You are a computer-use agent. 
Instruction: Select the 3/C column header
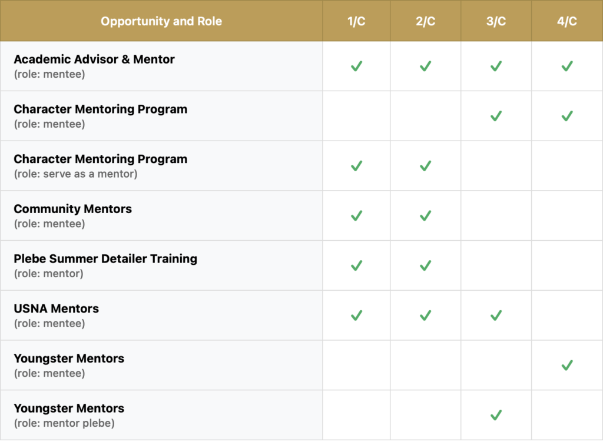[496, 22]
